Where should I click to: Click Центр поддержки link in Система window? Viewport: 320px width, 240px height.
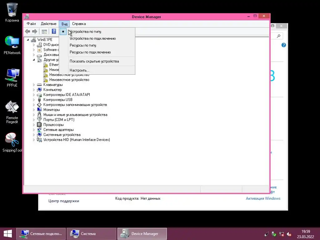64,201
